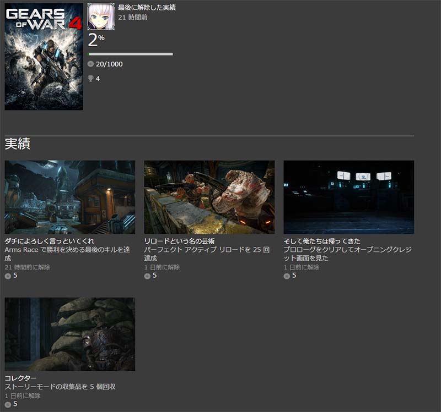Click the 21 時間前に解除 unlock time
This screenshot has width=441, height=412.
[x=27, y=267]
